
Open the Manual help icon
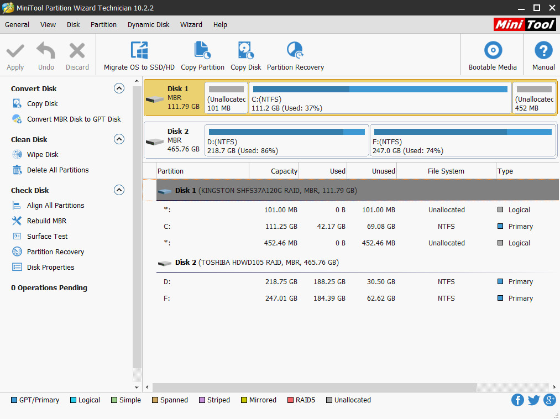point(543,50)
